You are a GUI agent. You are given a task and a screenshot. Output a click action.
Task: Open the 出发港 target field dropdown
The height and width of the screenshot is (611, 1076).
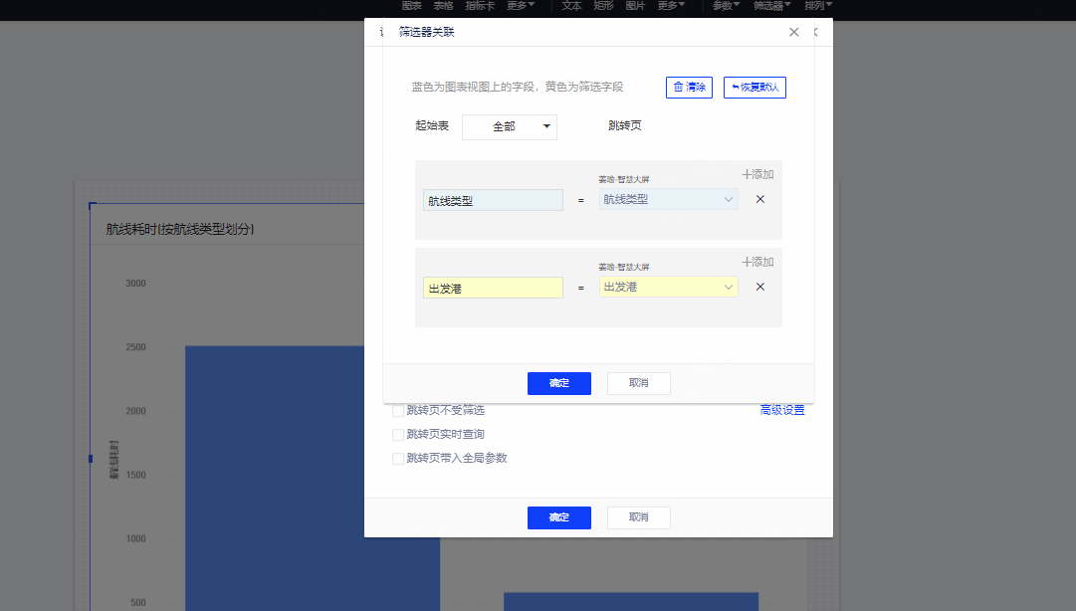(668, 287)
